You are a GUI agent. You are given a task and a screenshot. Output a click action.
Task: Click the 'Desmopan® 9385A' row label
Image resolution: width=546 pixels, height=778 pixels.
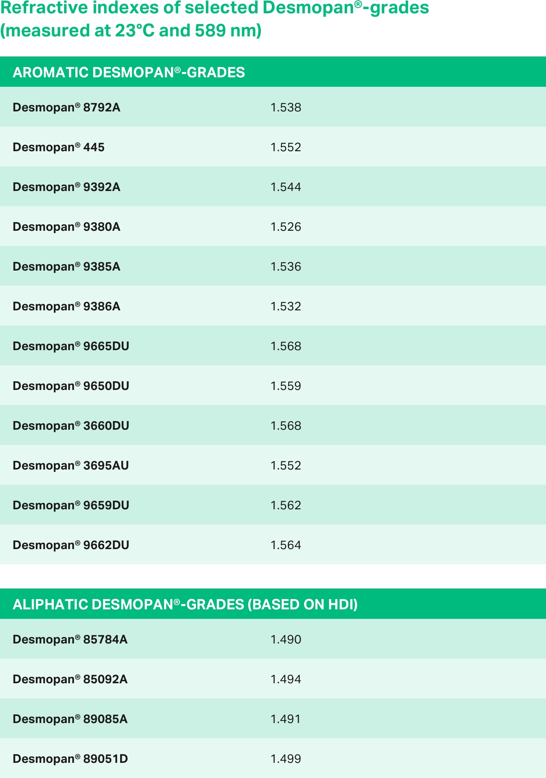tap(67, 266)
